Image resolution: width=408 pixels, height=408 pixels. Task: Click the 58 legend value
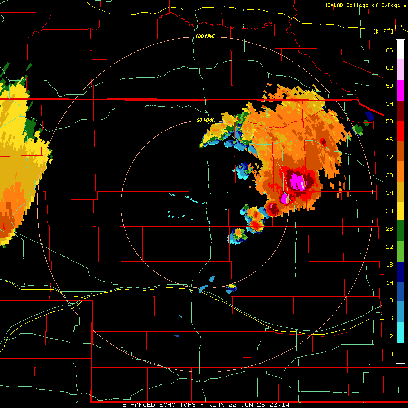coord(389,86)
